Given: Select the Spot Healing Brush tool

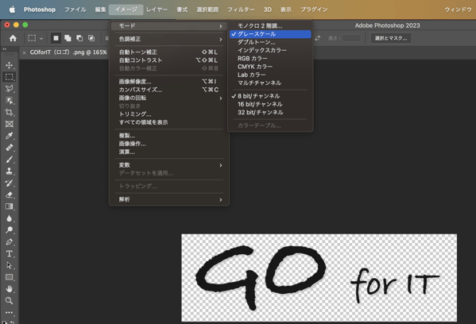Looking at the screenshot, I should point(9,148).
